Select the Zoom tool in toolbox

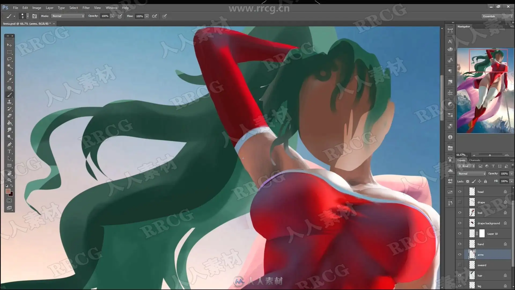pos(9,180)
